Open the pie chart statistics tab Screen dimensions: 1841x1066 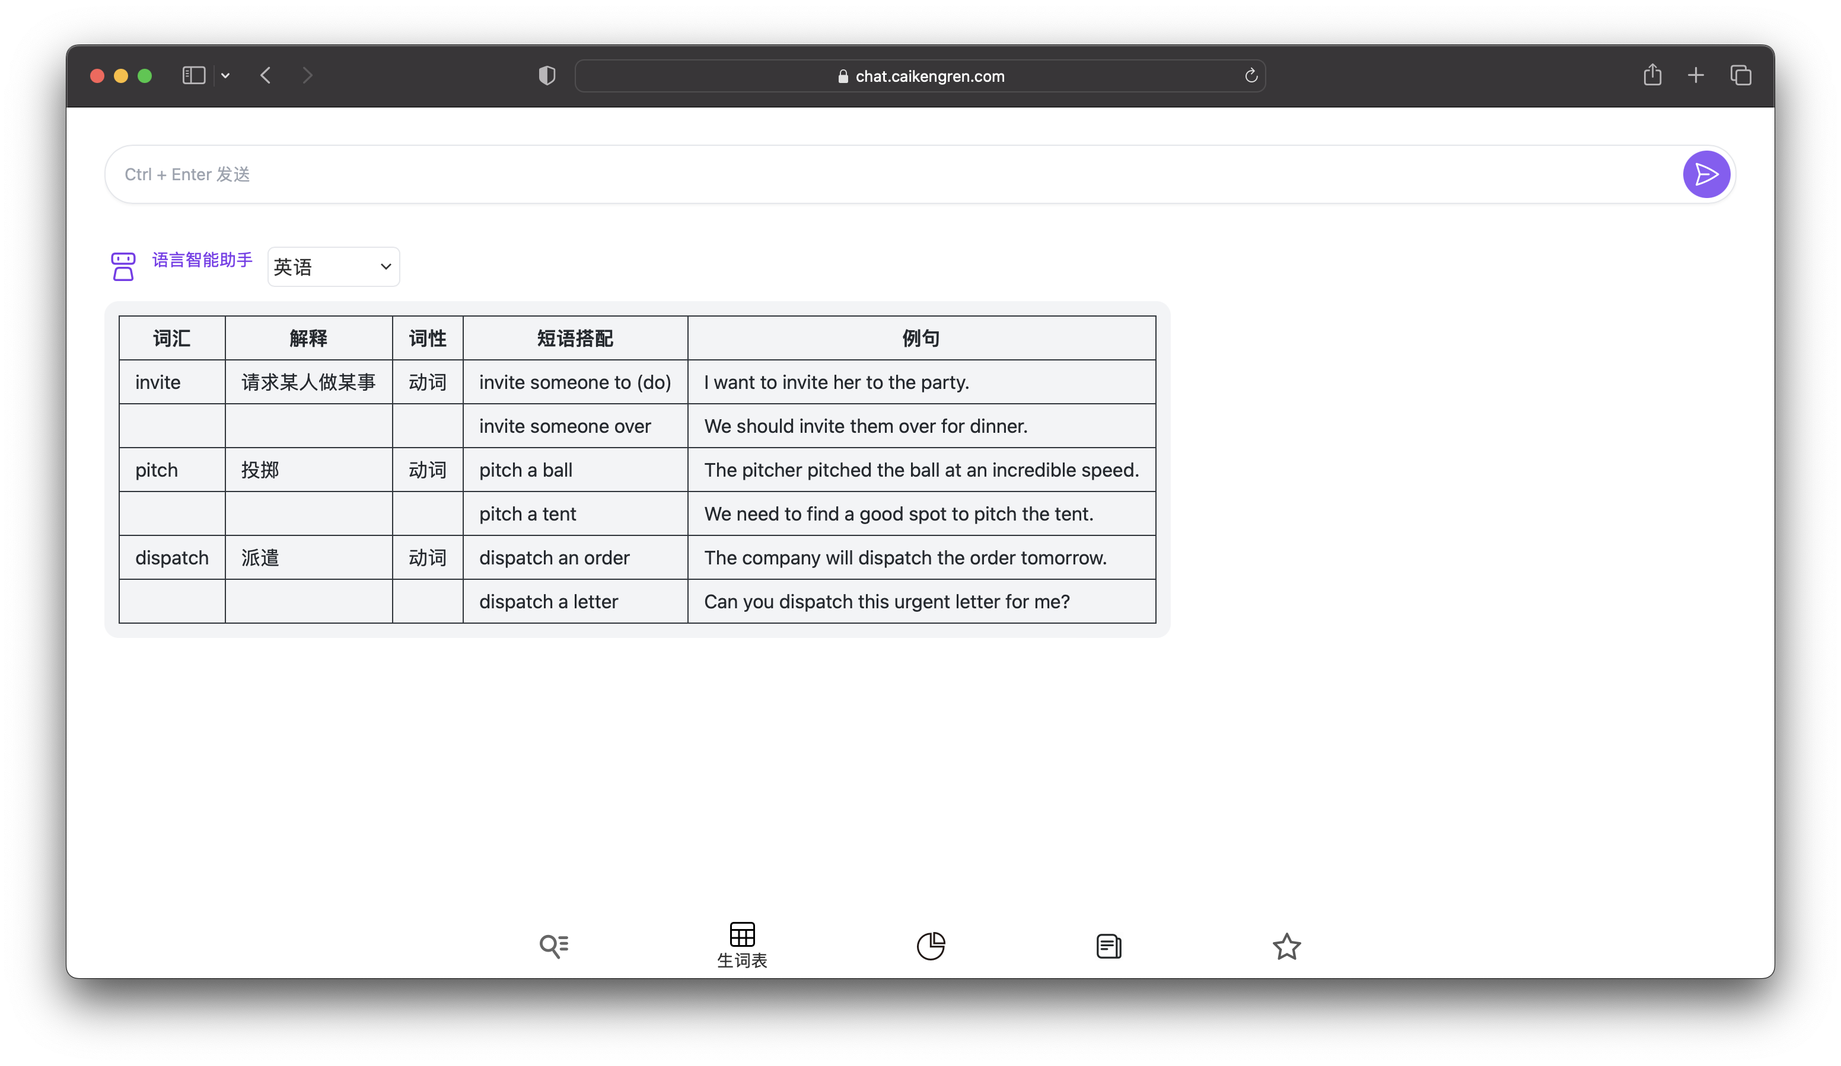coord(930,946)
